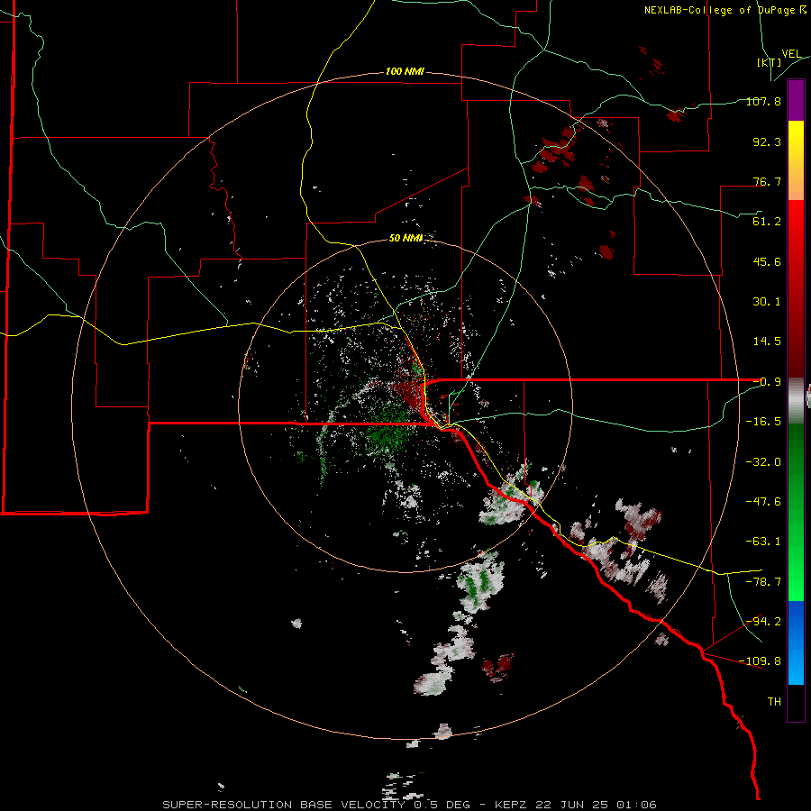This screenshot has width=811, height=811.
Task: Click the 76.7 legend value
Action: [767, 181]
